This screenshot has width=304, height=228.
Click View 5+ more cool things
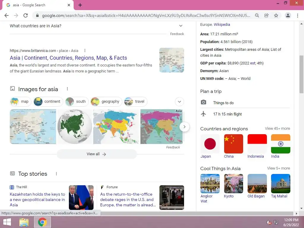click(278, 168)
